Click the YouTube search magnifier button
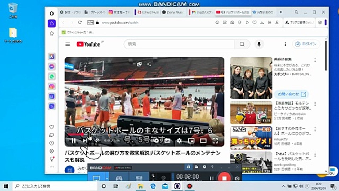Viewport: 339px width, 191px height. (242, 44)
